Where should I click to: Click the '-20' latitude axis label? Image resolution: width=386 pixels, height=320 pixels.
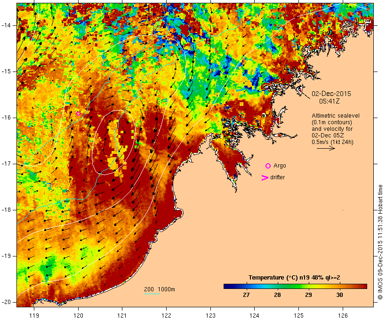point(6,302)
